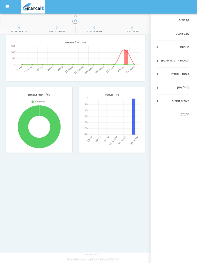Expand the ניהול עסק submenu arrow

click(x=157, y=88)
